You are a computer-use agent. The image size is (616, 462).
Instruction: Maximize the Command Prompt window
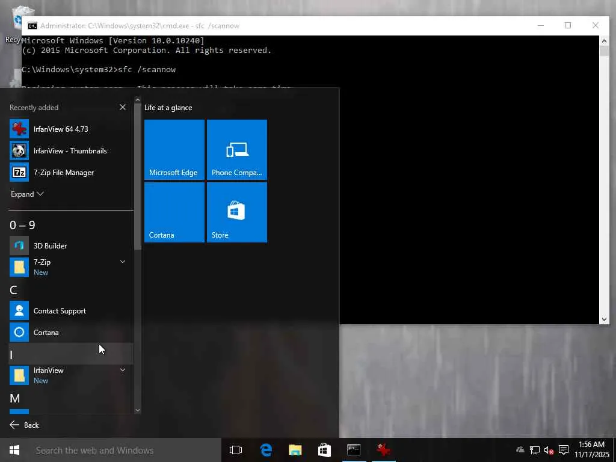coord(568,25)
